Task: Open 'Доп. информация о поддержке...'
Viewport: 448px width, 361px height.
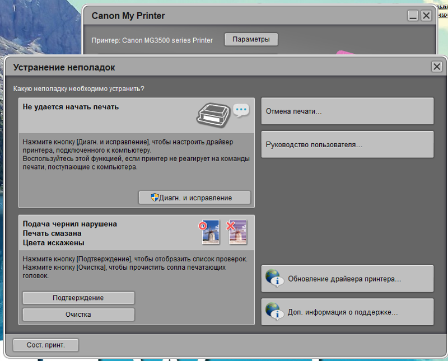Action: (x=347, y=312)
